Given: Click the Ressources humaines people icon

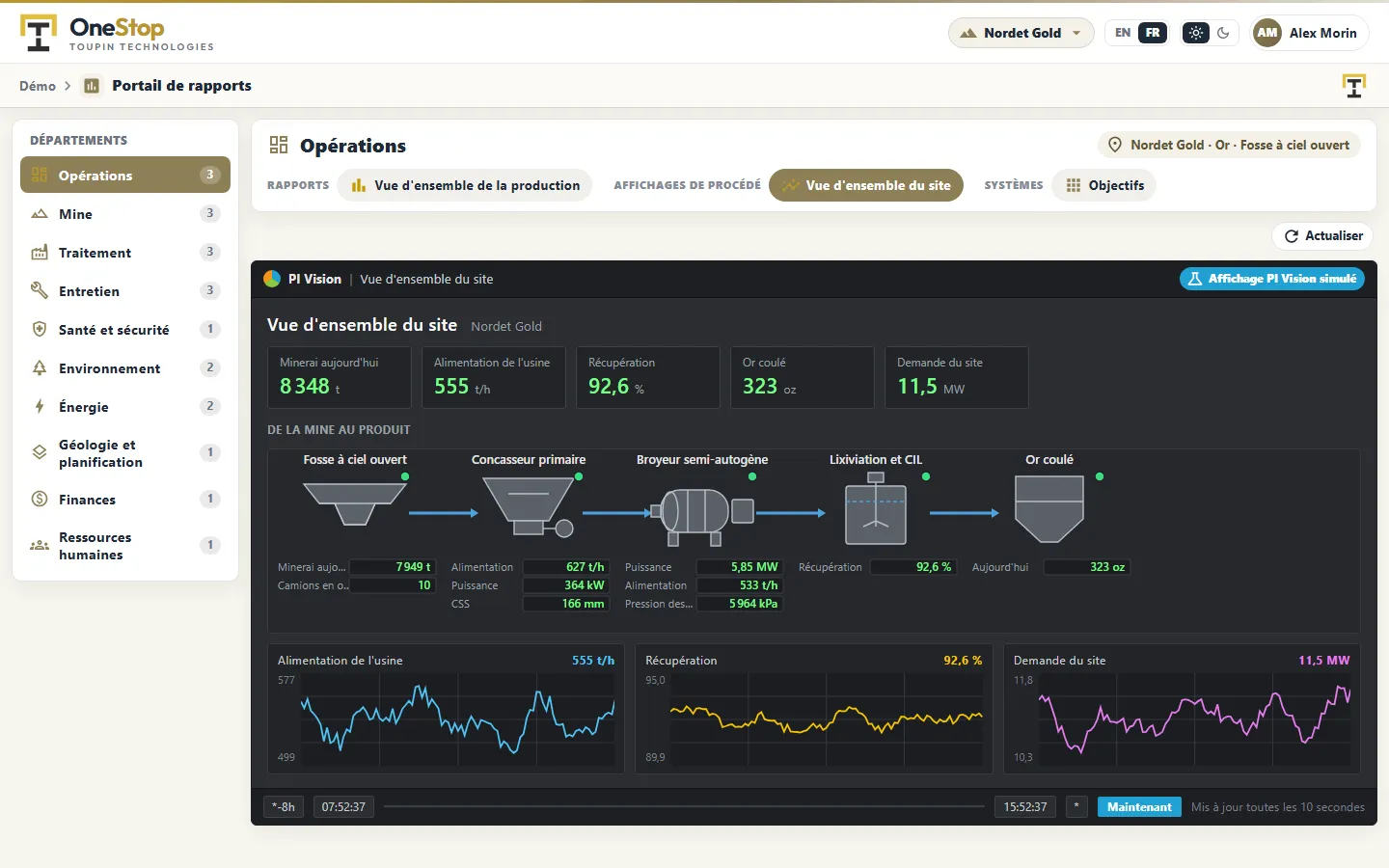Looking at the screenshot, I should tap(40, 545).
